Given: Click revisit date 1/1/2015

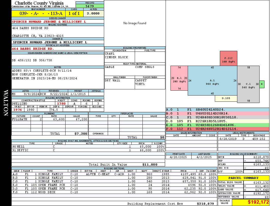Looking at the screenshot, I should (x=78, y=94).
